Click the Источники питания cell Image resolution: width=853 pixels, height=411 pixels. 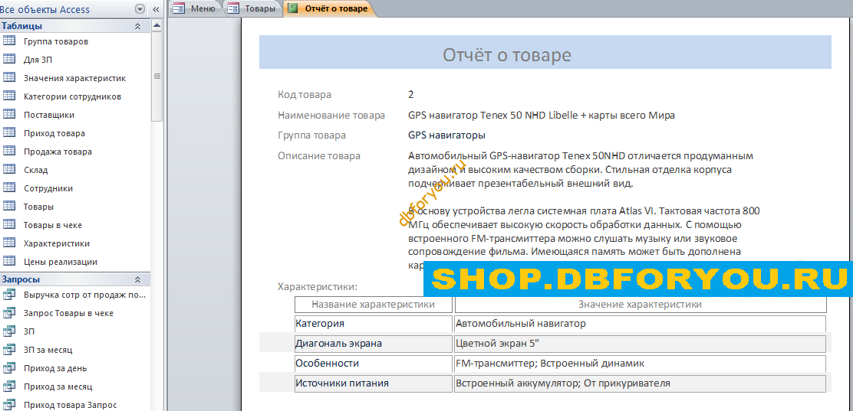click(373, 383)
